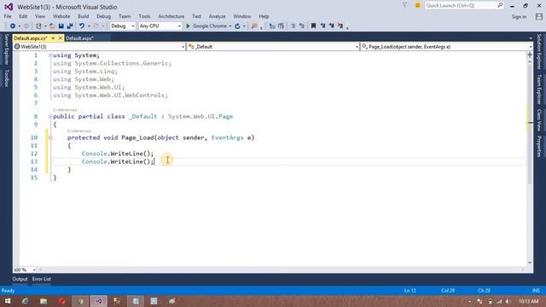This screenshot has height=307, width=546.
Task: Open the Output panel tab
Action: (x=20, y=279)
